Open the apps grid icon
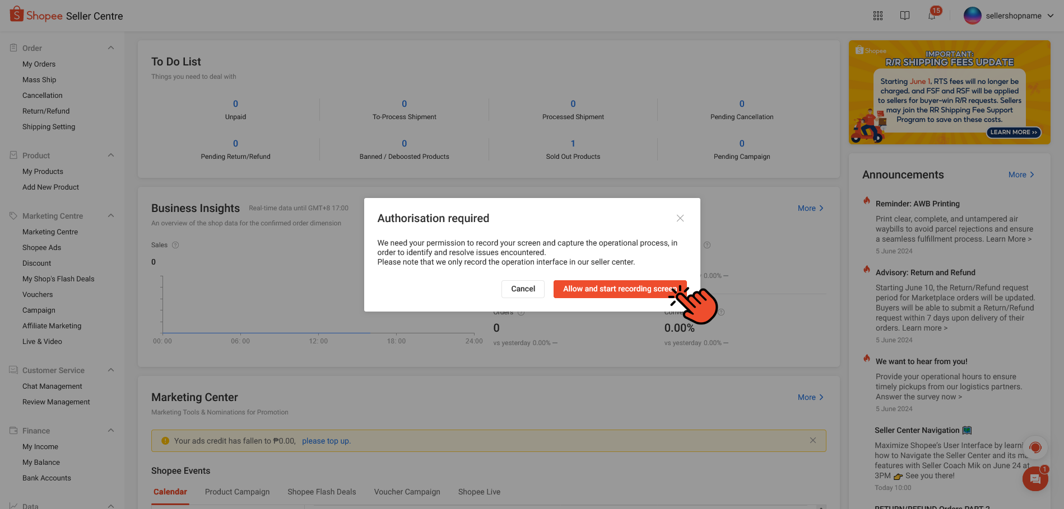Image resolution: width=1064 pixels, height=509 pixels. (x=878, y=16)
